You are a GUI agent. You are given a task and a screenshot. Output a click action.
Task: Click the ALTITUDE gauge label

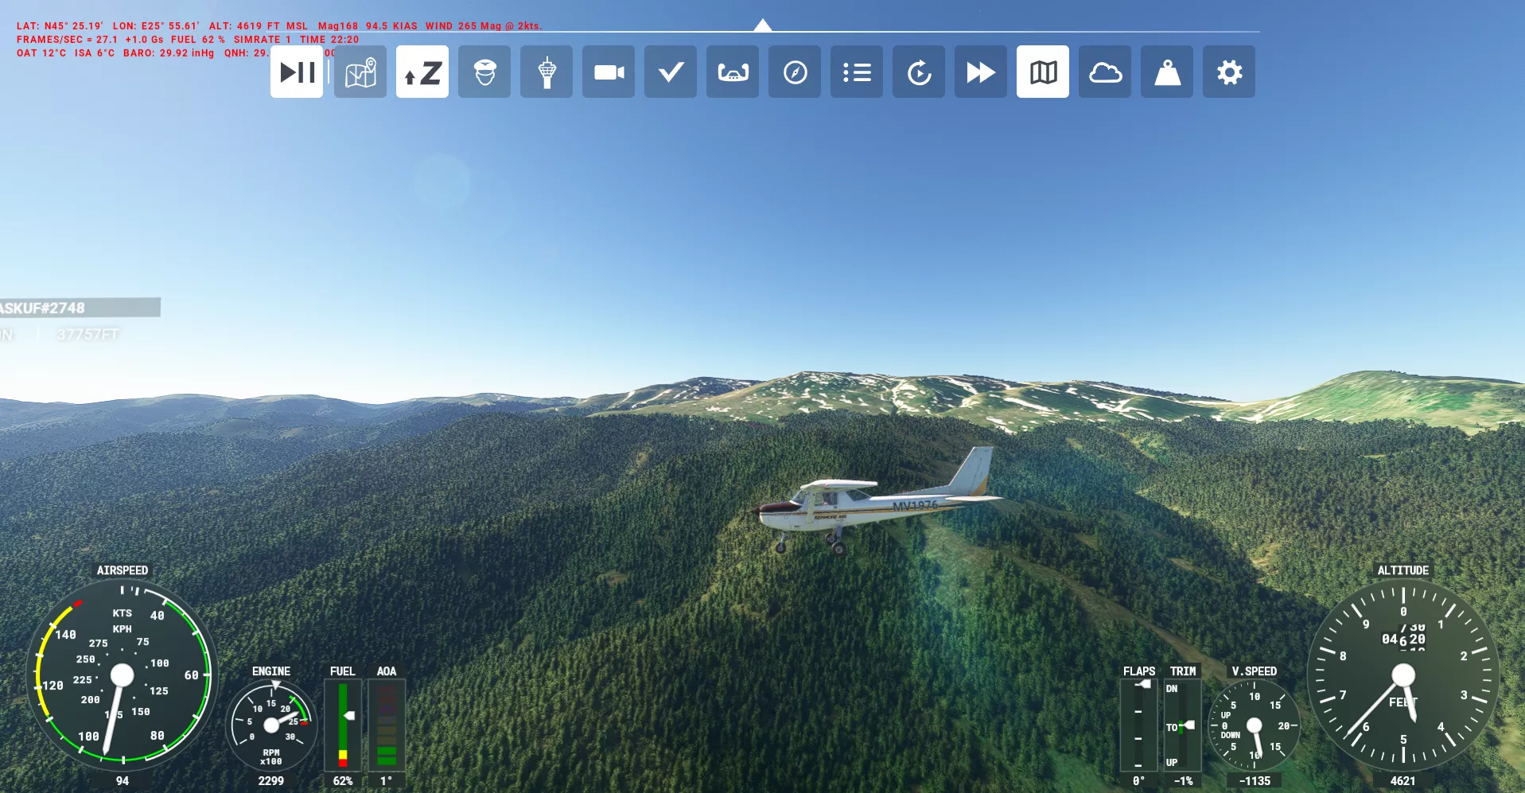coord(1403,570)
